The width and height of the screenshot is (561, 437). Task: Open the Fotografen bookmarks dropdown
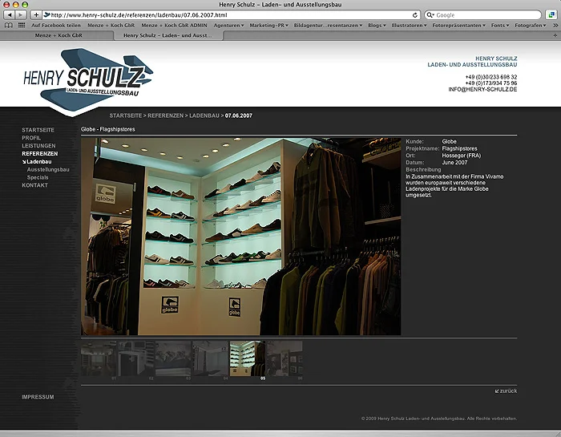click(x=531, y=26)
